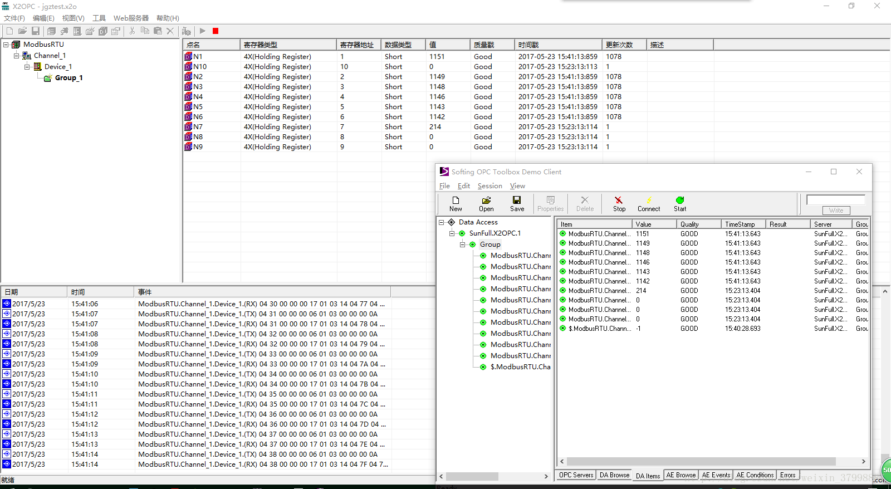Open View menu in Softing OPC client
This screenshot has height=489, width=891.
click(517, 186)
